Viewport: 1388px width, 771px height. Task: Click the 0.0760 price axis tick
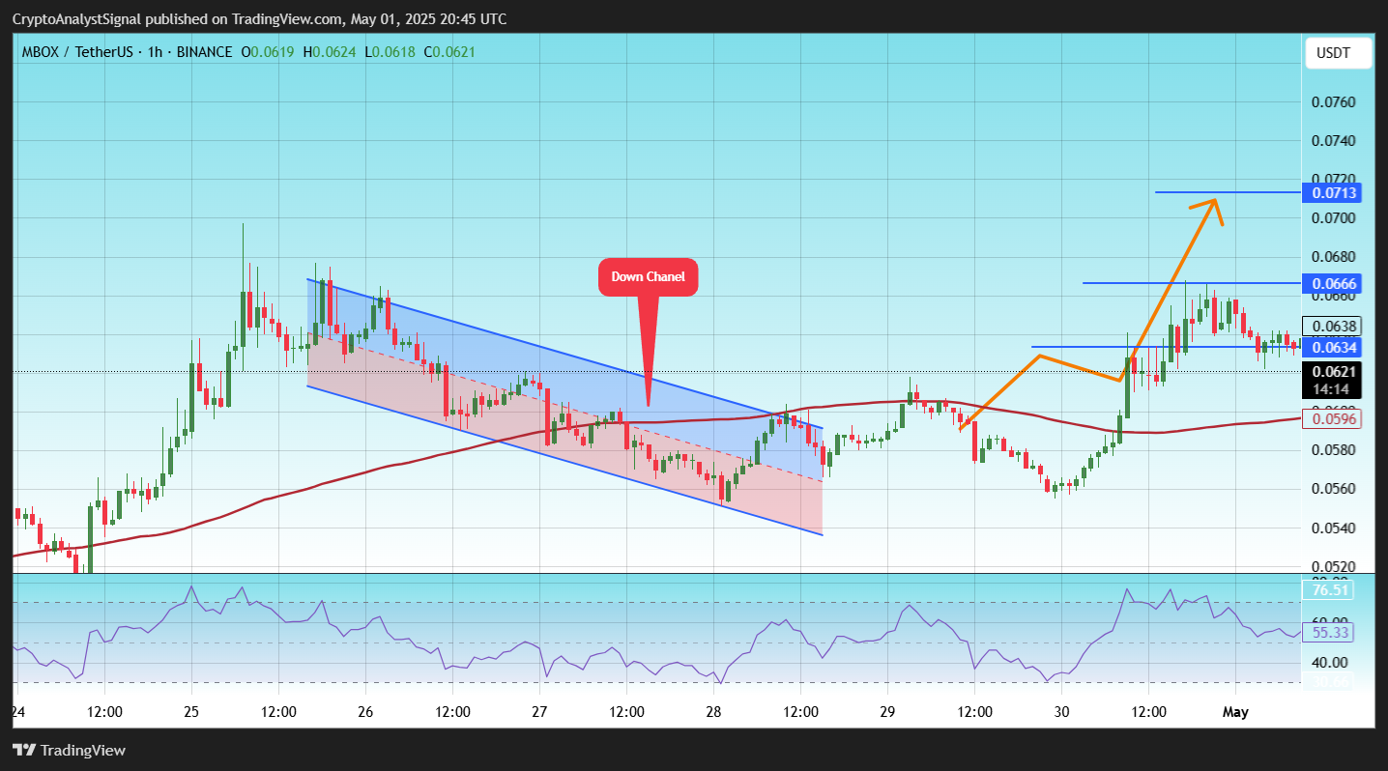point(1335,102)
